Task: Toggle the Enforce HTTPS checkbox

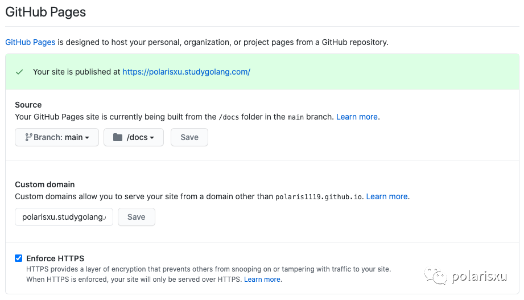Action: [x=19, y=258]
